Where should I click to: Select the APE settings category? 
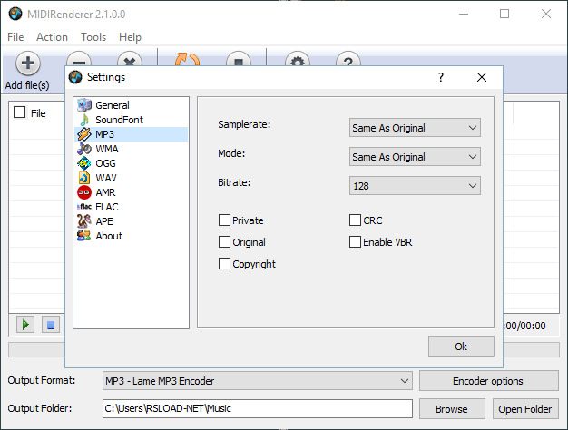click(x=132, y=221)
